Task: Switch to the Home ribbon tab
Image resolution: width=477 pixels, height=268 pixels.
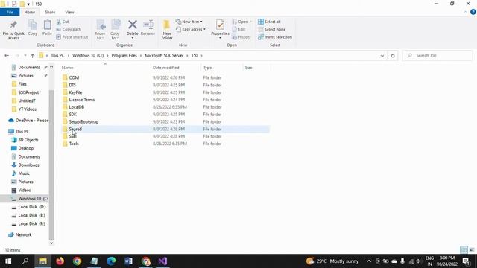Action: [30, 12]
